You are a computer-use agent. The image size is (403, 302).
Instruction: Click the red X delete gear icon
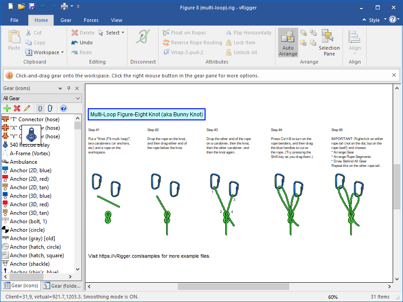pos(17,108)
